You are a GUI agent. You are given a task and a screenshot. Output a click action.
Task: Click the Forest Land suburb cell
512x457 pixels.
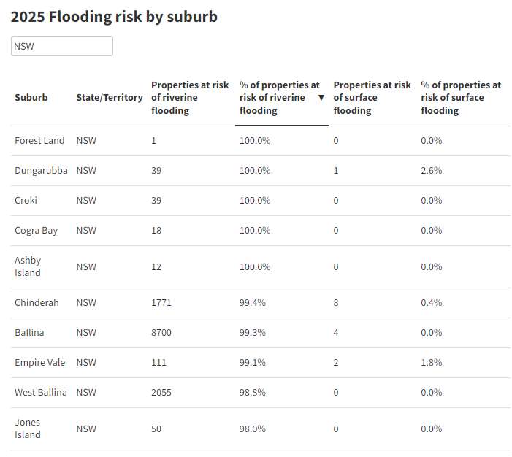(x=39, y=141)
